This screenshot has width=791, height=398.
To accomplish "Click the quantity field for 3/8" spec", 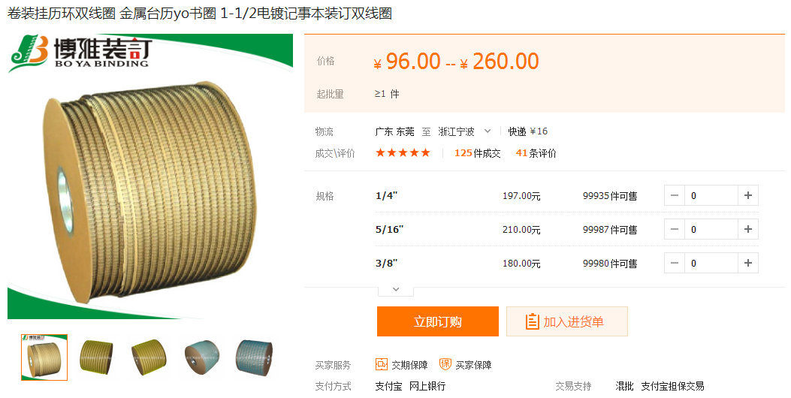I will [711, 263].
